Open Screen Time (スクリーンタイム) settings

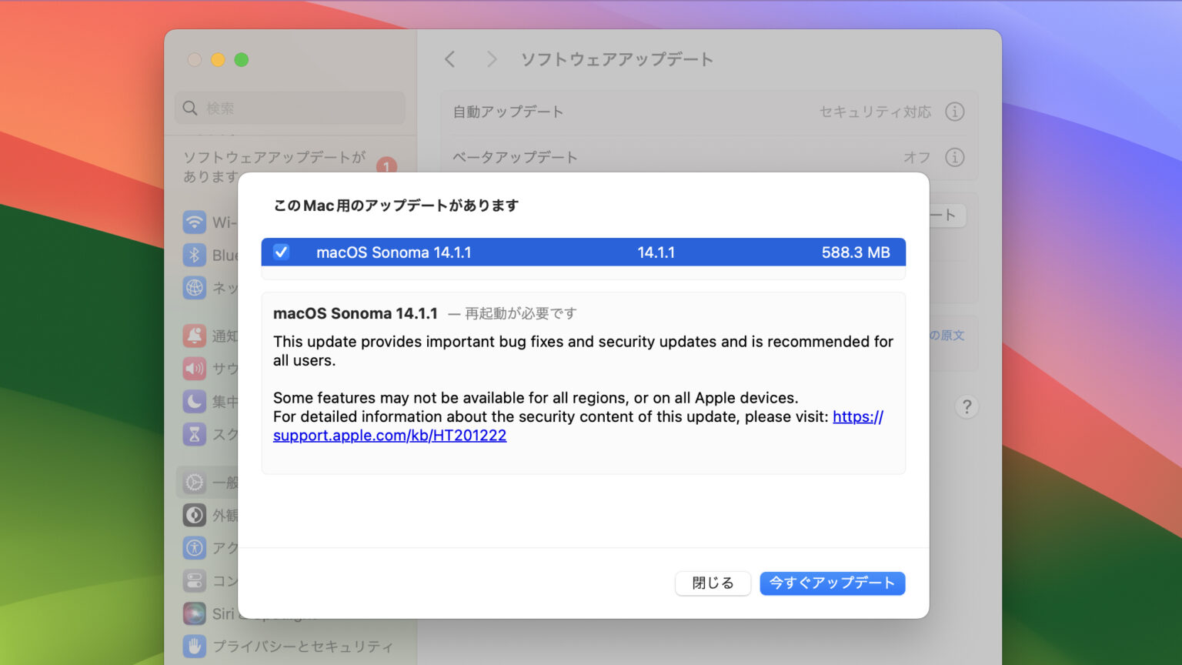pyautogui.click(x=195, y=434)
